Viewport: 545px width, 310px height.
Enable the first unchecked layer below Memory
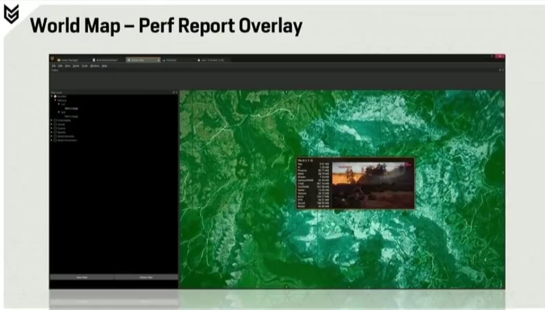pos(55,120)
